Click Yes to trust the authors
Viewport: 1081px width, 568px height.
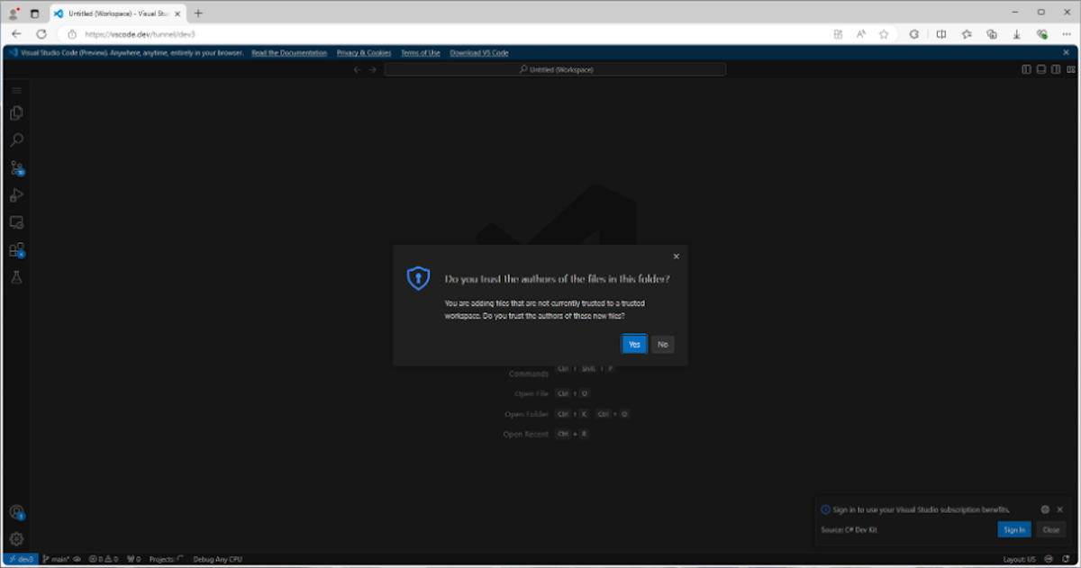tap(634, 344)
